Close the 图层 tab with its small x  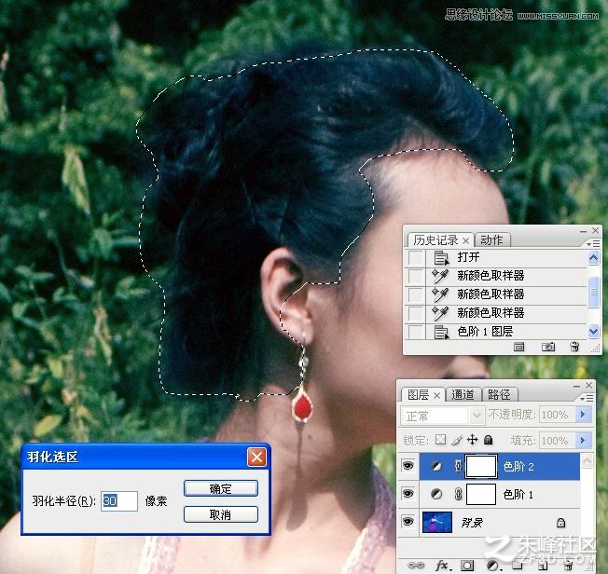[437, 395]
